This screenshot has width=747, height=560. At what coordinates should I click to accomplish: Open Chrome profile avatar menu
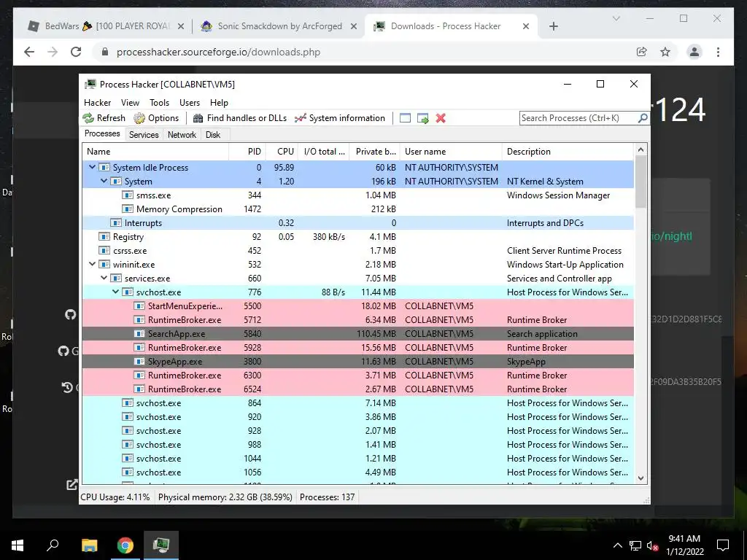694,52
